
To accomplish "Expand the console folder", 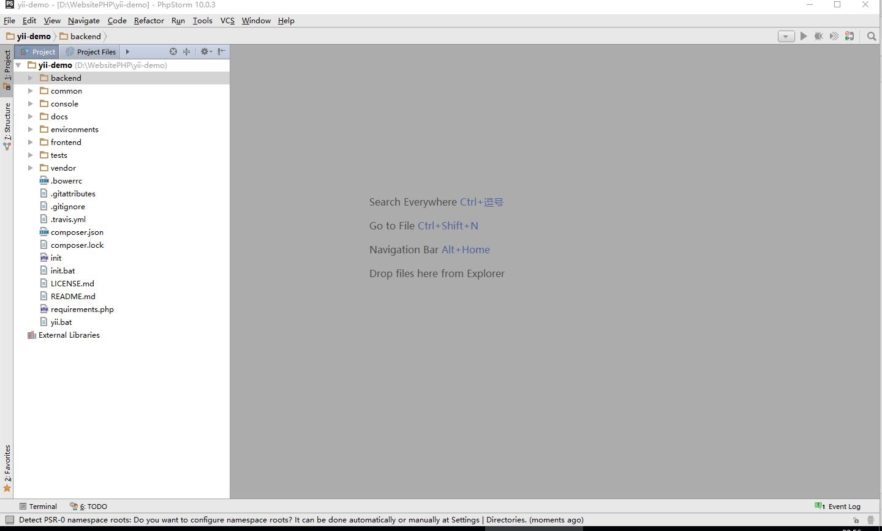I will [x=31, y=103].
